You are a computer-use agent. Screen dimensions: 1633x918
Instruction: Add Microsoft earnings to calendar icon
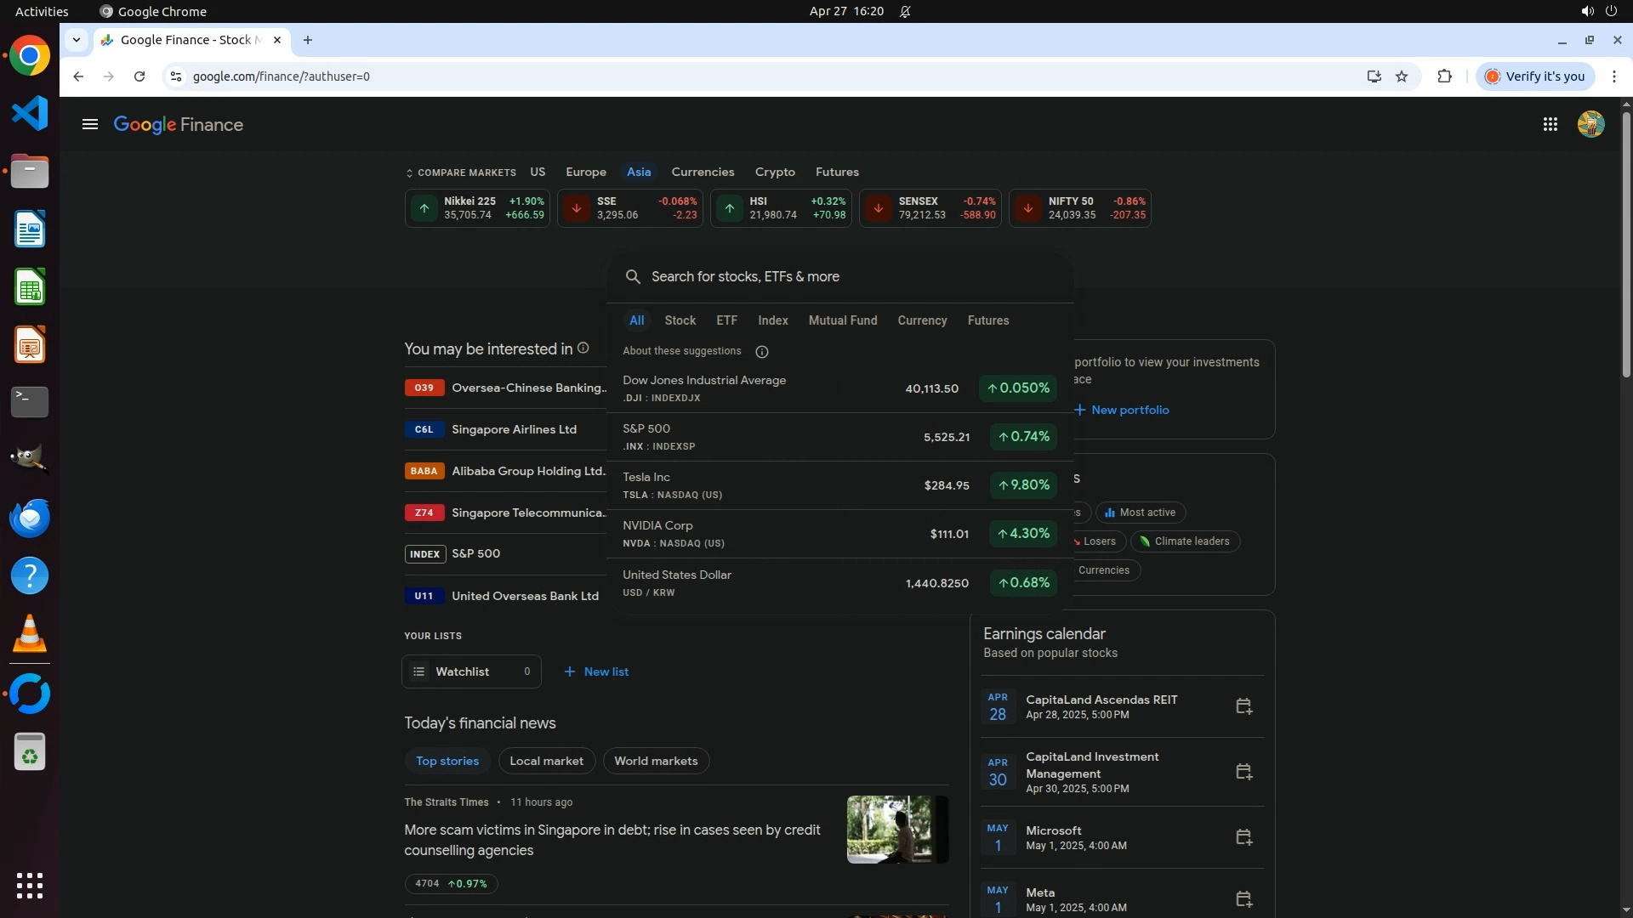click(x=1243, y=837)
